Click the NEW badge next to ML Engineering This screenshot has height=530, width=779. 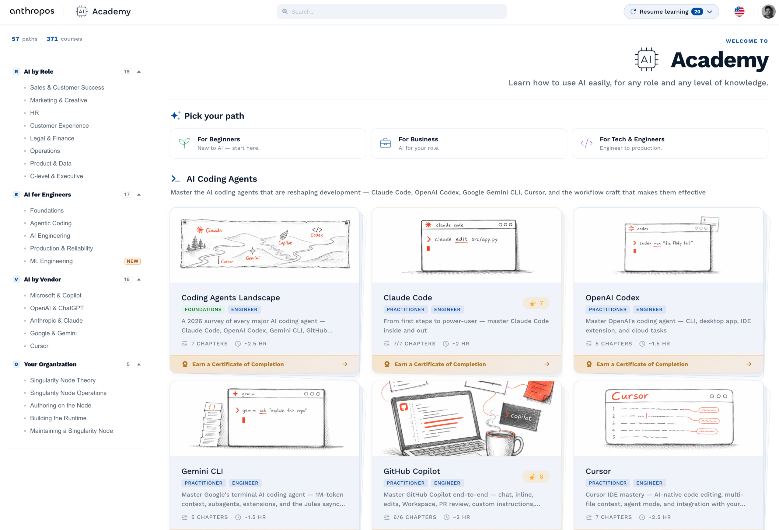point(132,261)
